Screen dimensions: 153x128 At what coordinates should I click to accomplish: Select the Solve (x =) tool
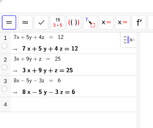106,23
